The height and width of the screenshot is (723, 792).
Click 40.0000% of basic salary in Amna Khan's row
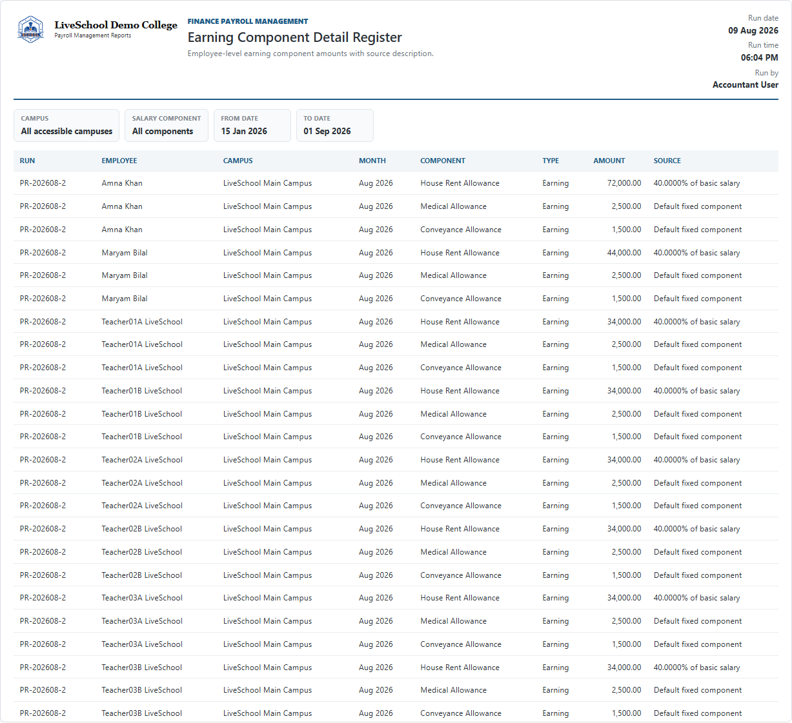[696, 183]
